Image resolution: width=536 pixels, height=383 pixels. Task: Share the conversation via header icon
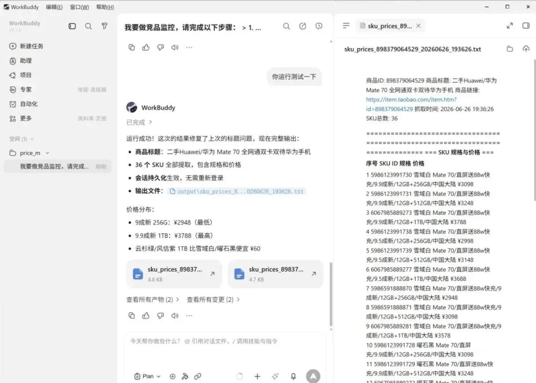pos(303,26)
